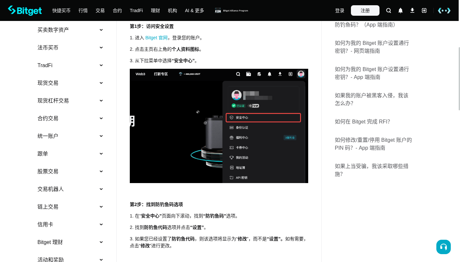The image size is (460, 262).
Task: Click the download app icon in header
Action: click(412, 10)
